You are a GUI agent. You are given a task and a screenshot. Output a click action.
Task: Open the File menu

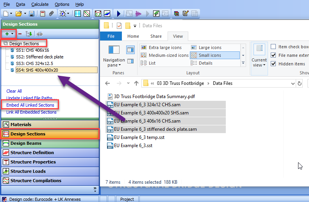click(x=7, y=4)
